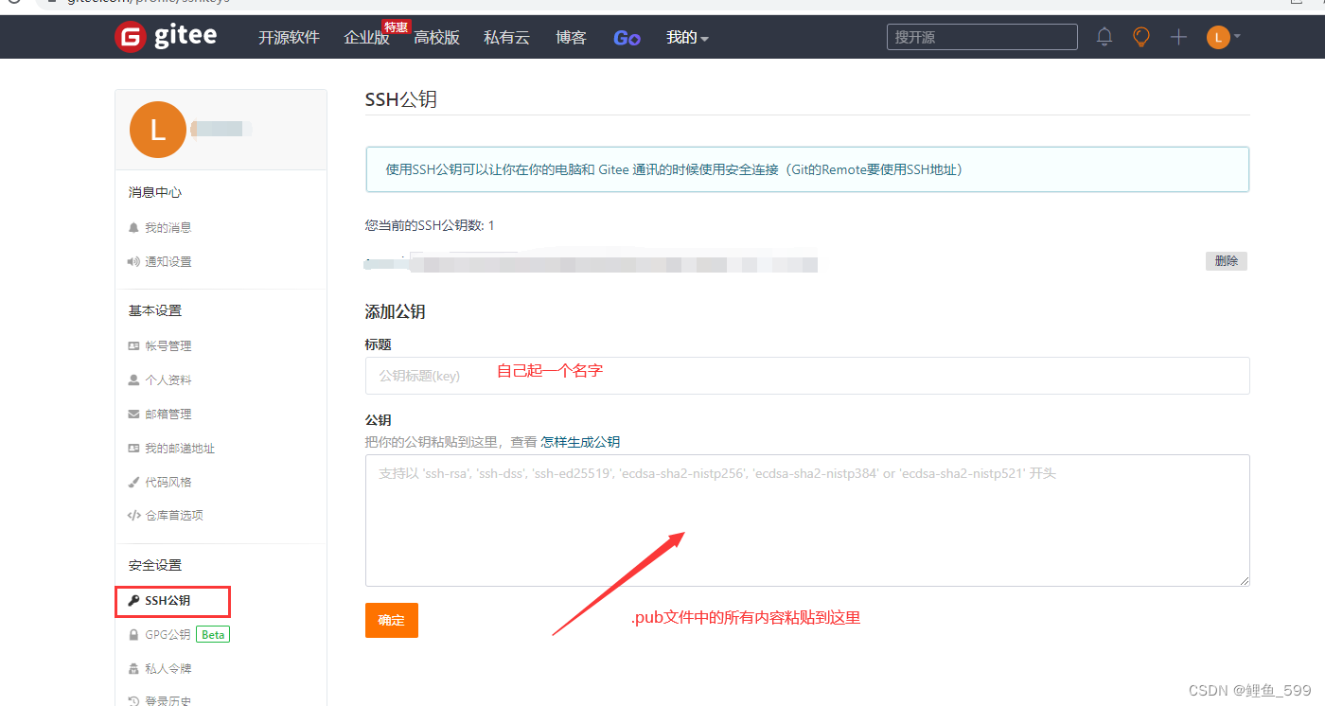The width and height of the screenshot is (1325, 706).
Task: Open 邮箱管理 in sidebar
Action: coord(168,415)
